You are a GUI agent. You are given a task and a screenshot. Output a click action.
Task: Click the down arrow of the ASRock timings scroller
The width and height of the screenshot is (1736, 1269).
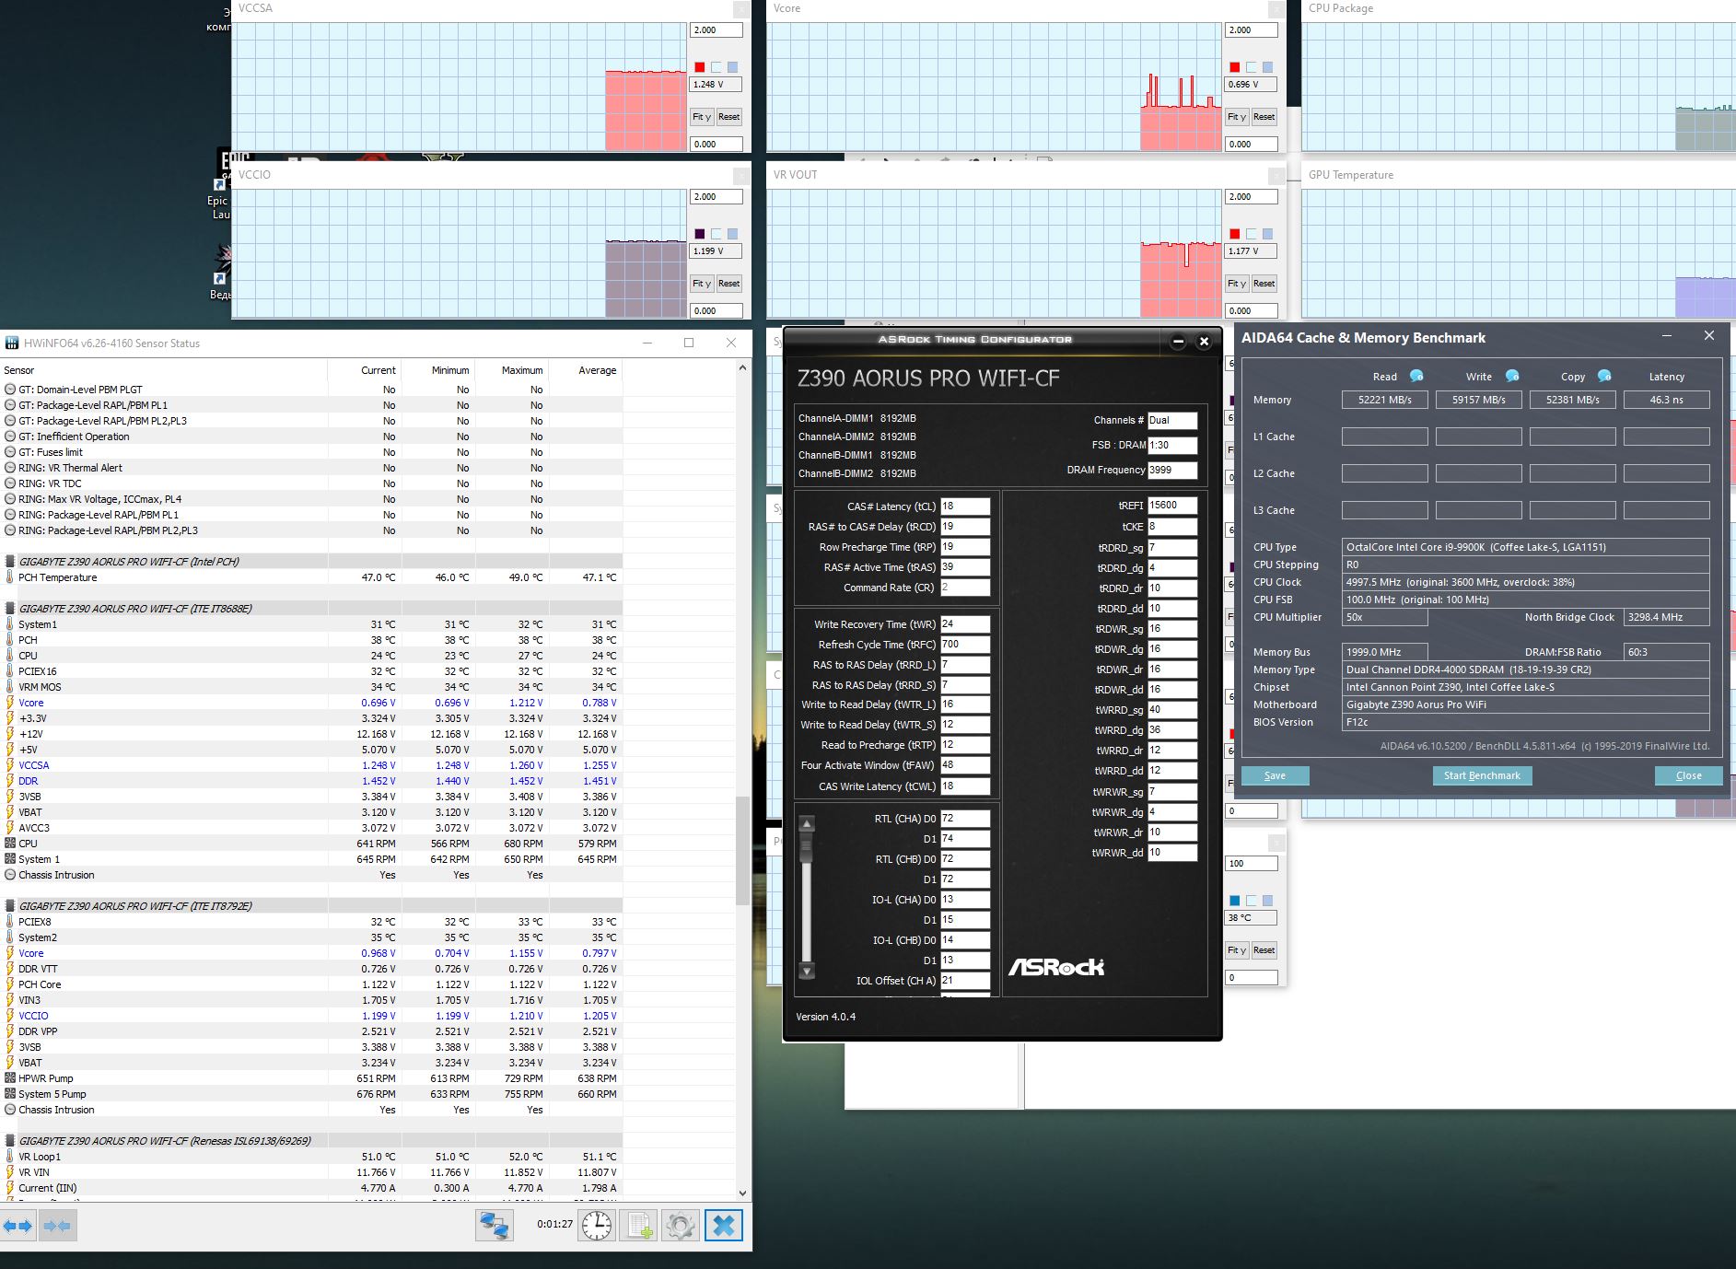pos(807,971)
